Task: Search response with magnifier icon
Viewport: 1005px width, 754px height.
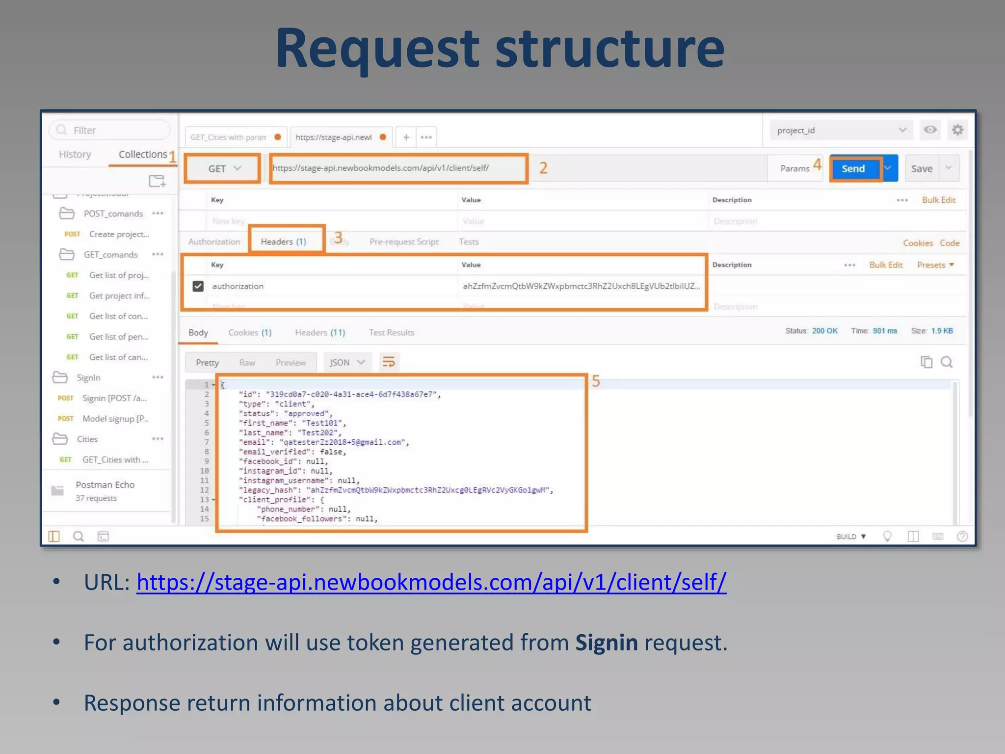Action: pos(947,362)
